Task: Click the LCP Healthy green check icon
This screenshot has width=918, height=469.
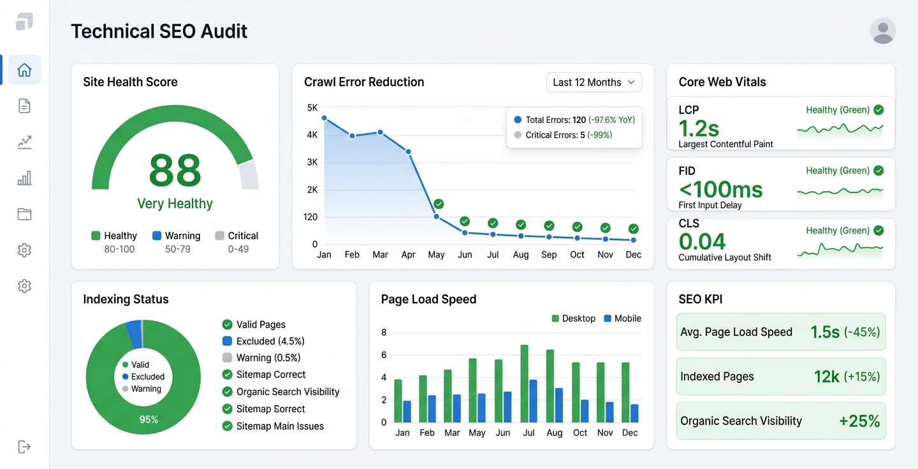Action: [878, 110]
